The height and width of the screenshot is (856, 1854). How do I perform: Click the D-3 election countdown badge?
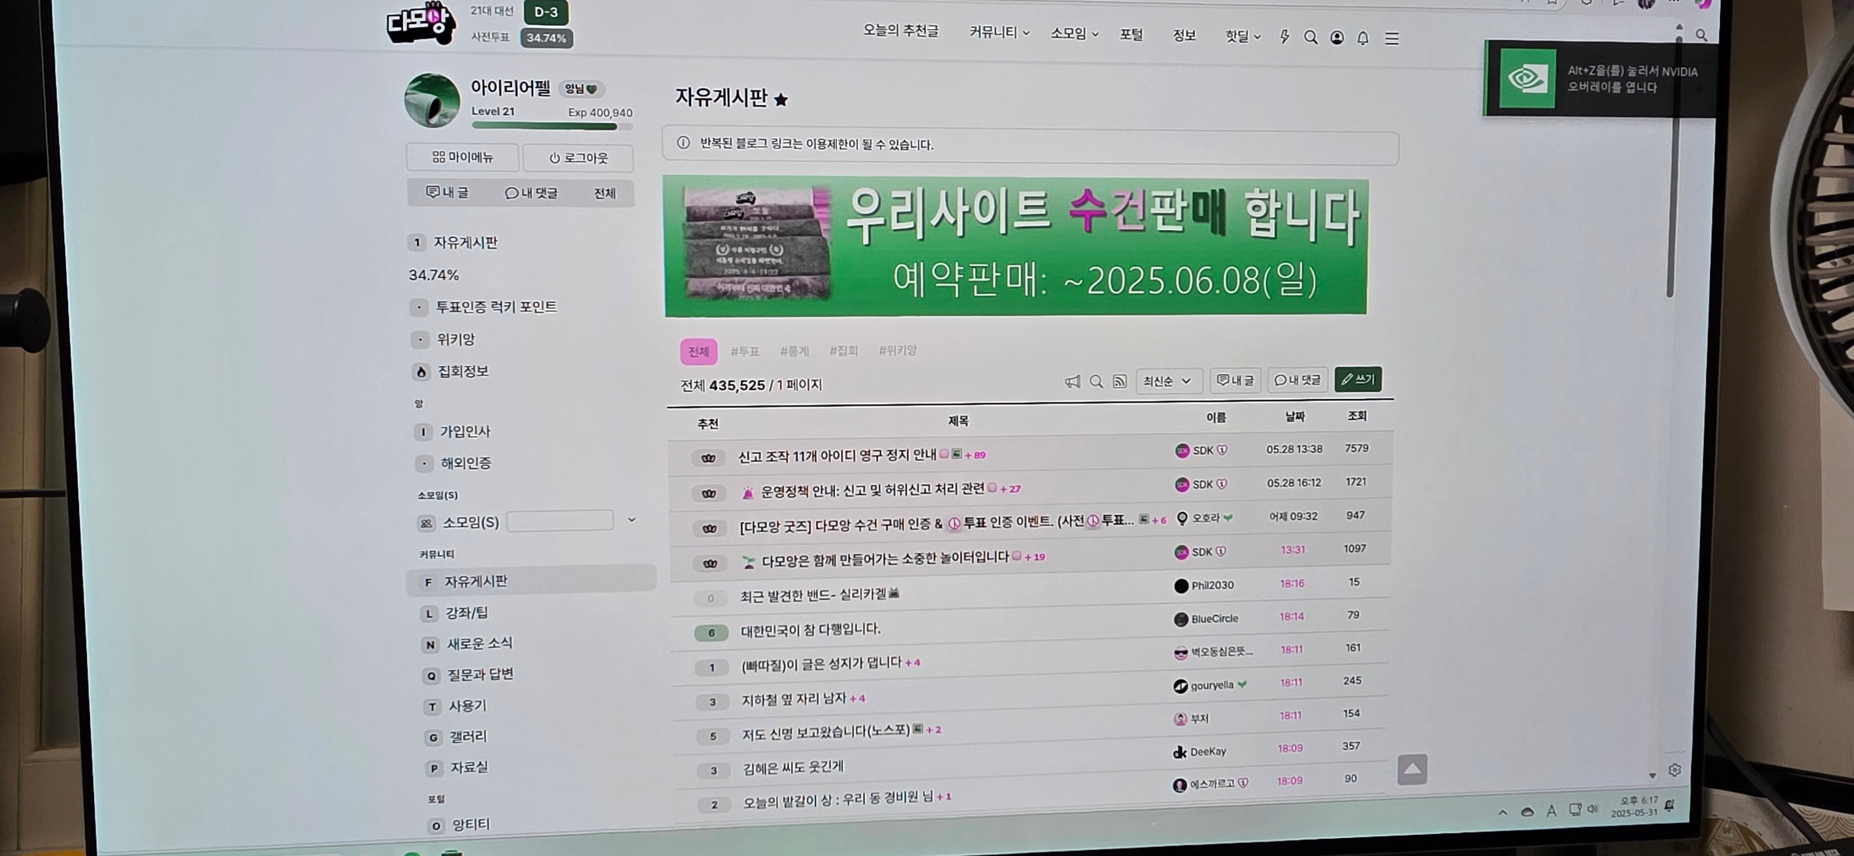tap(546, 12)
